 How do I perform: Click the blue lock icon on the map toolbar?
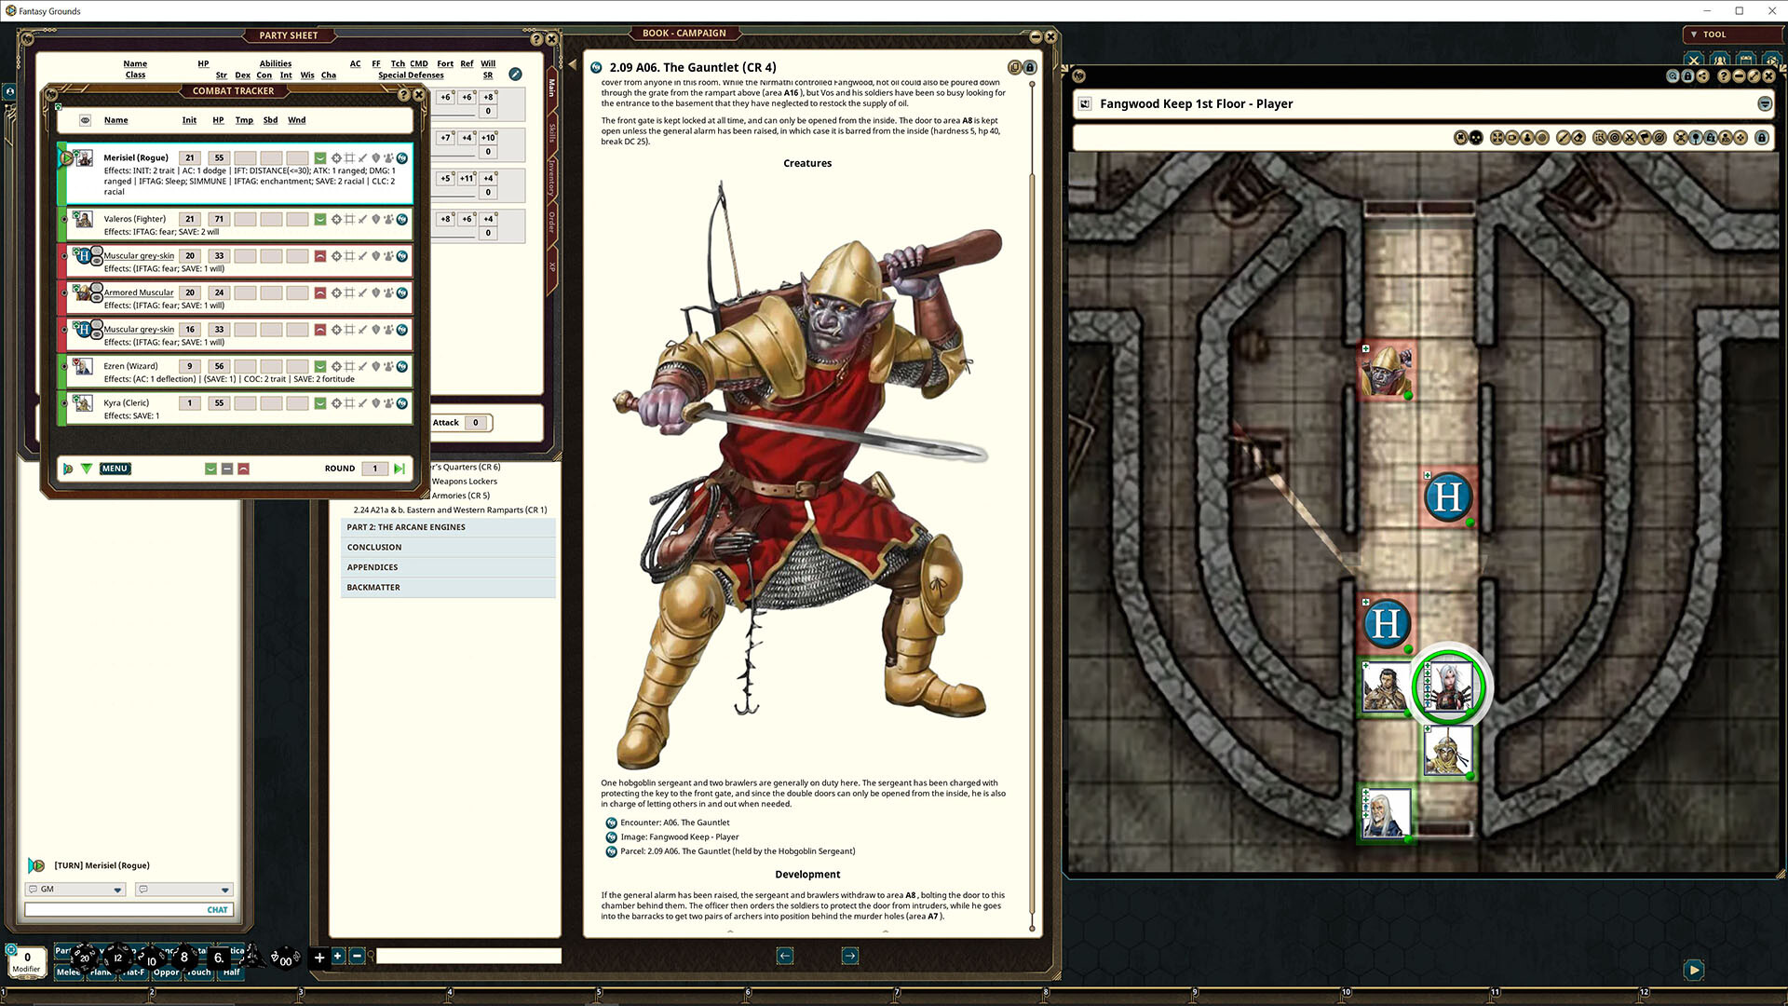click(x=1762, y=137)
